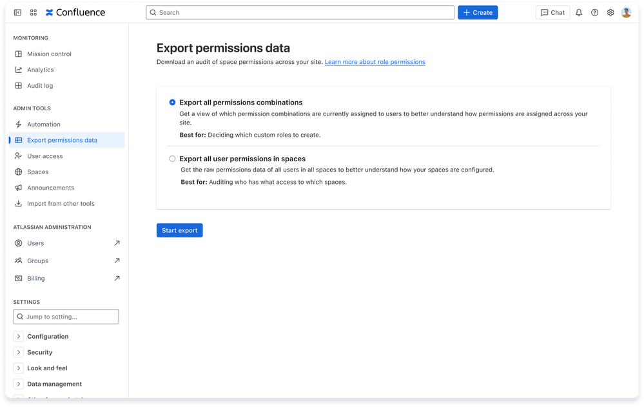This screenshot has height=407, width=644.
Task: Select Export all permissions combinations
Action: pos(172,102)
